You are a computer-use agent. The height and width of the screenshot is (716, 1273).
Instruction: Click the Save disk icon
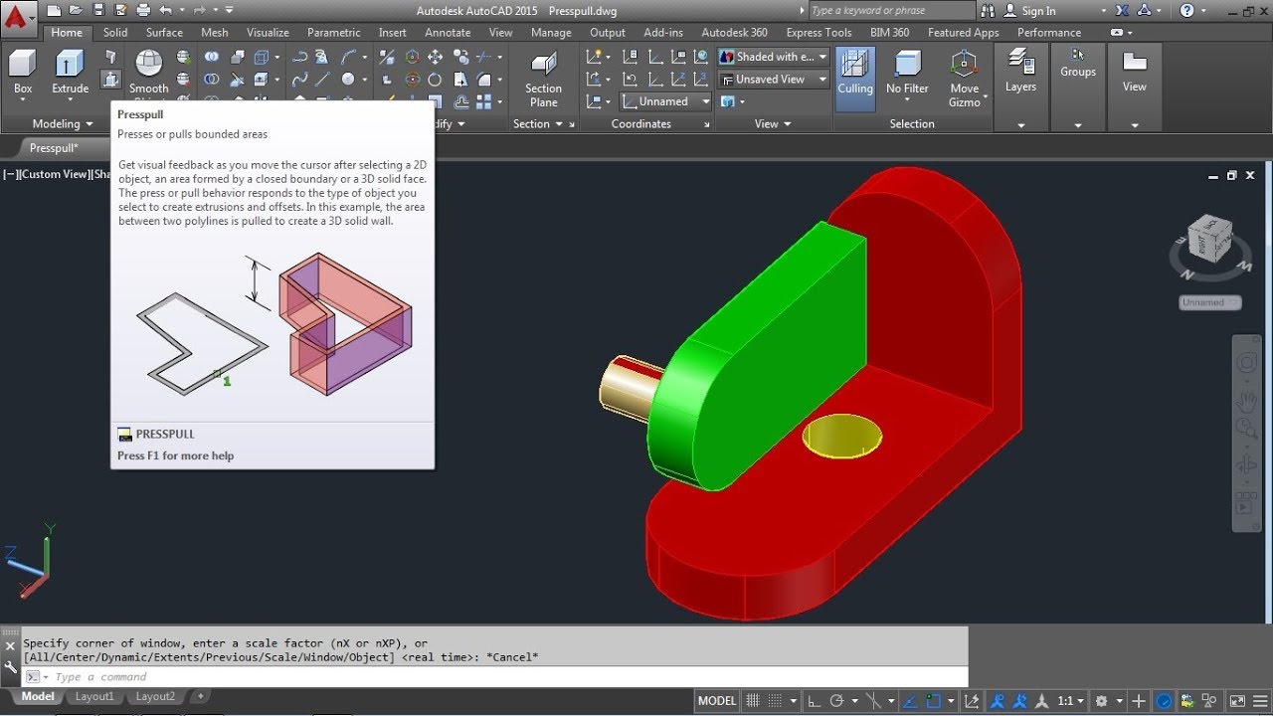click(97, 11)
